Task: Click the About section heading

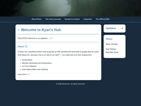Action: pyautogui.click(x=21, y=47)
